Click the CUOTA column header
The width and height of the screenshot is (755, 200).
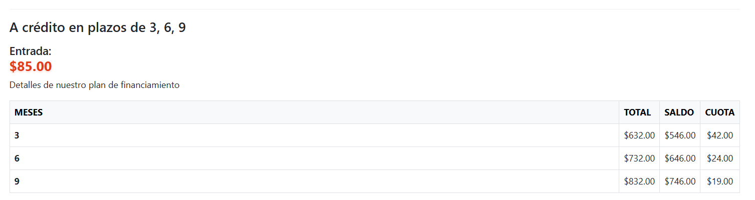tap(719, 112)
